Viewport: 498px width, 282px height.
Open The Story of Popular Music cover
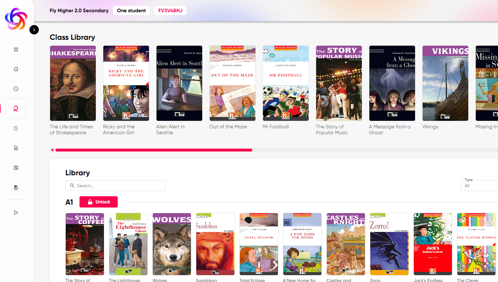339,83
